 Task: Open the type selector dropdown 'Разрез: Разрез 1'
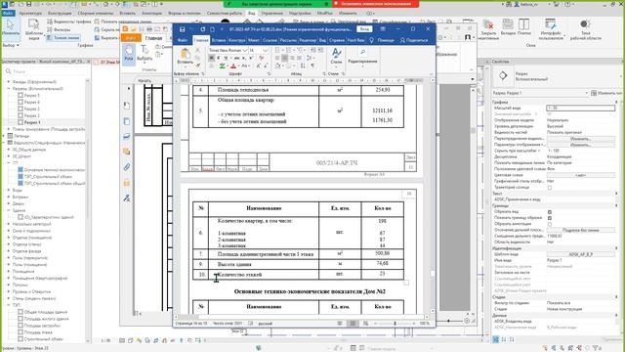coord(540,93)
